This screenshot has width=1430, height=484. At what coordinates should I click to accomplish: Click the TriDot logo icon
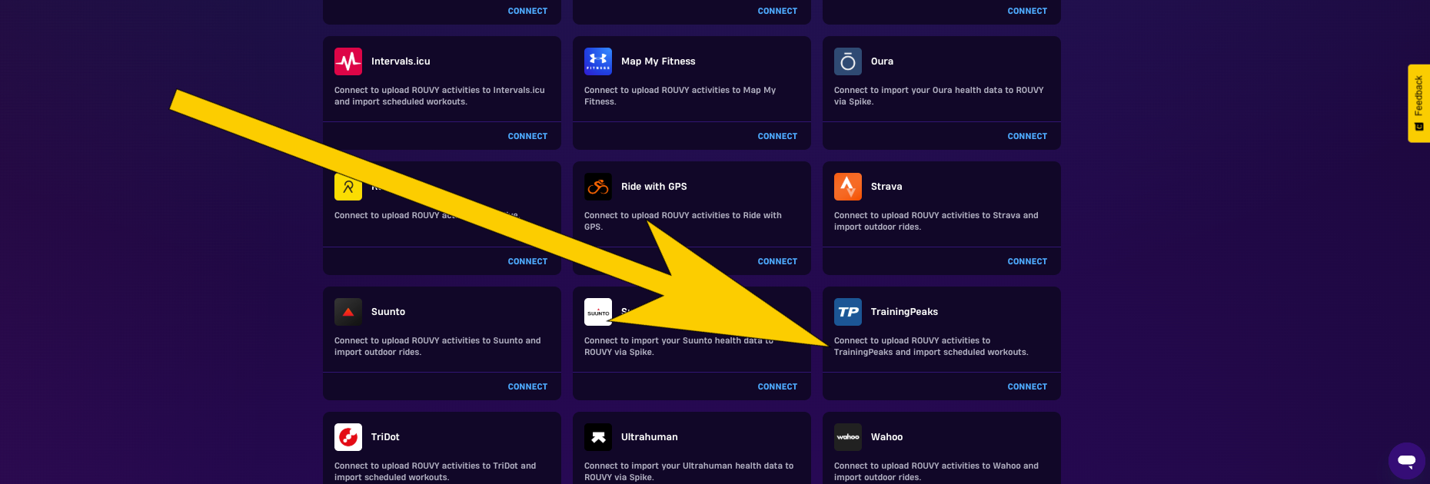348,437
